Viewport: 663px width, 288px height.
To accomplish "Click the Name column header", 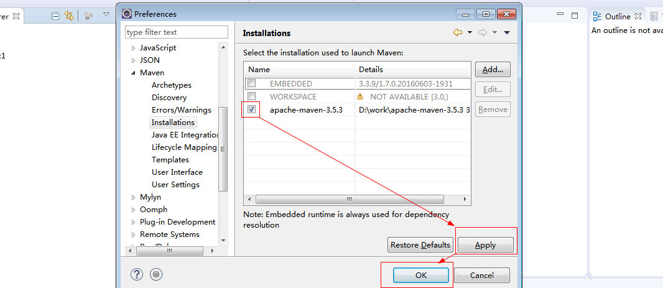I will click(x=299, y=70).
